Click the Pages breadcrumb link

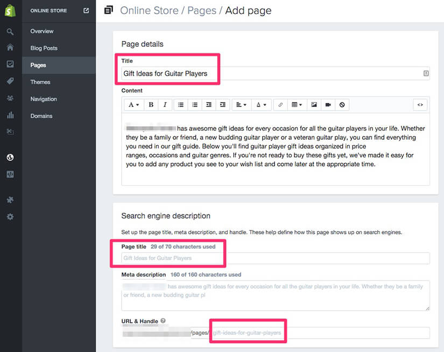coord(202,10)
